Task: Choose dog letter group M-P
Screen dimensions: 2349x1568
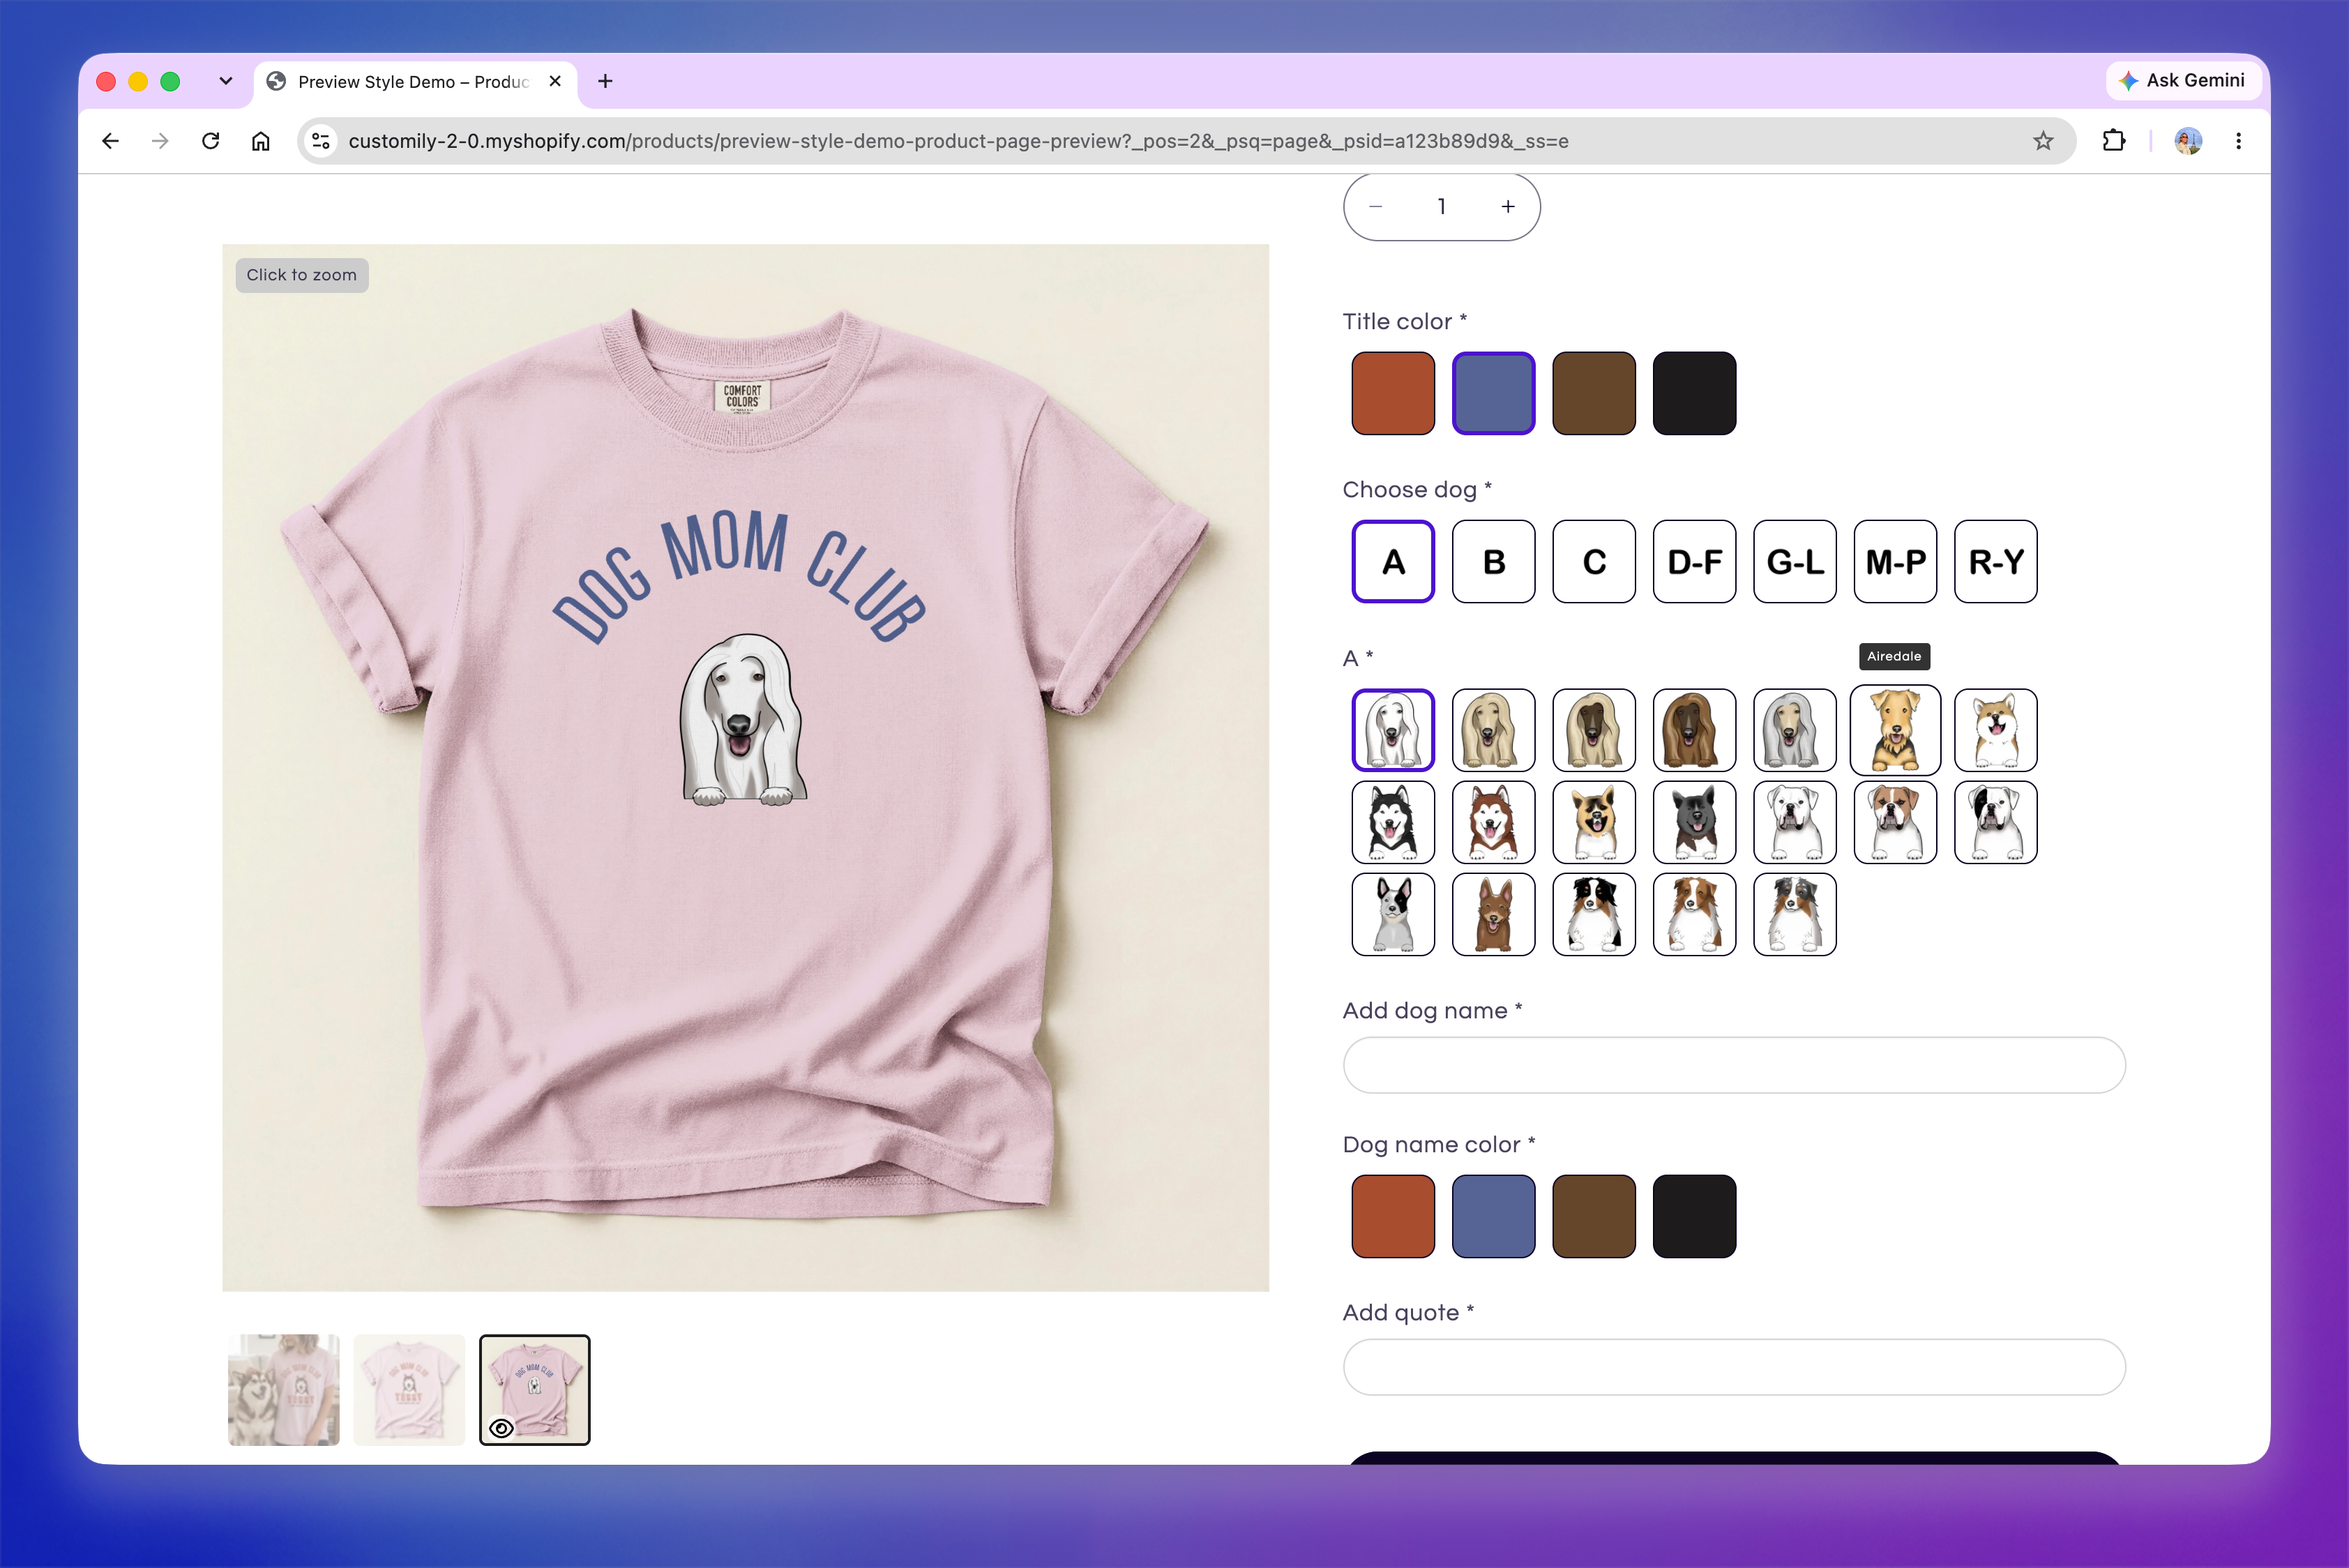Action: [1895, 561]
